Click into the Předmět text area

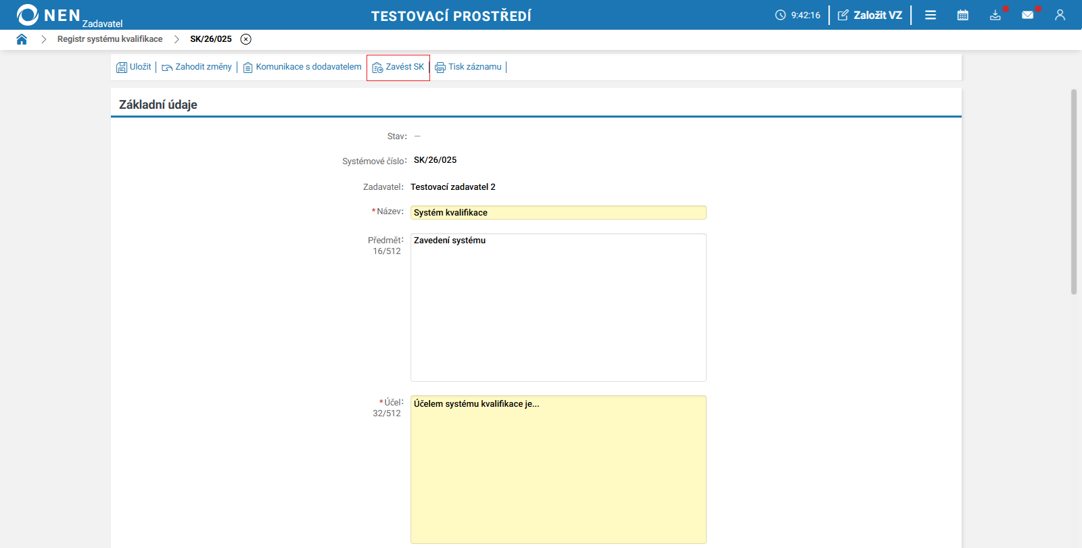coord(559,307)
